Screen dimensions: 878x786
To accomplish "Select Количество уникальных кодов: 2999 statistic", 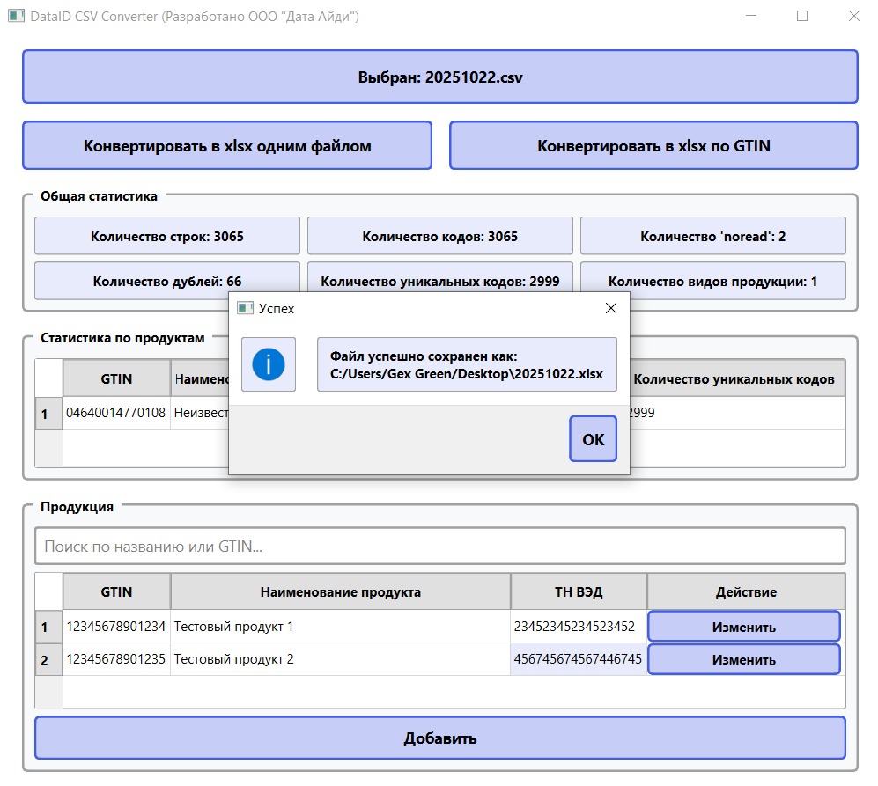I will (x=439, y=280).
